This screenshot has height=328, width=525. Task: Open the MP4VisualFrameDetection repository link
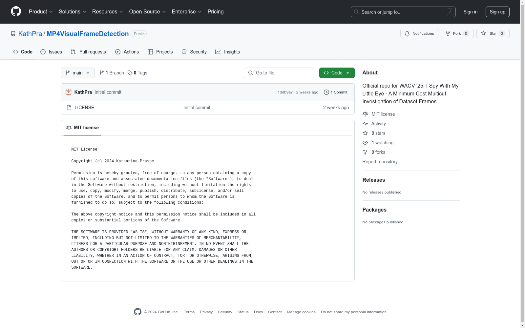click(88, 34)
